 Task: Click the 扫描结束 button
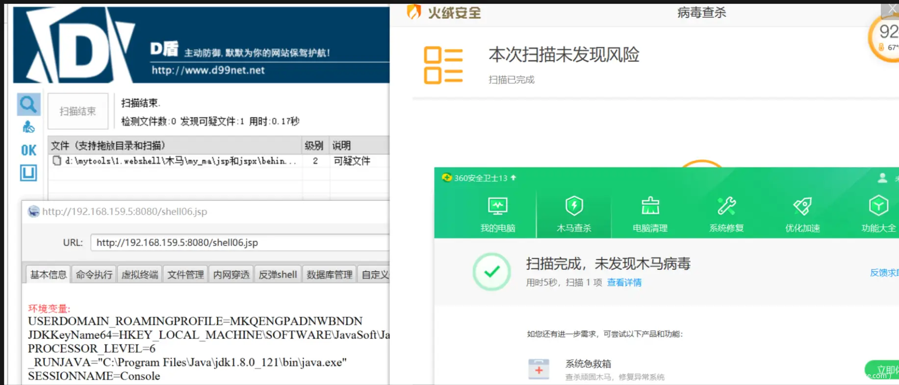[x=78, y=111]
